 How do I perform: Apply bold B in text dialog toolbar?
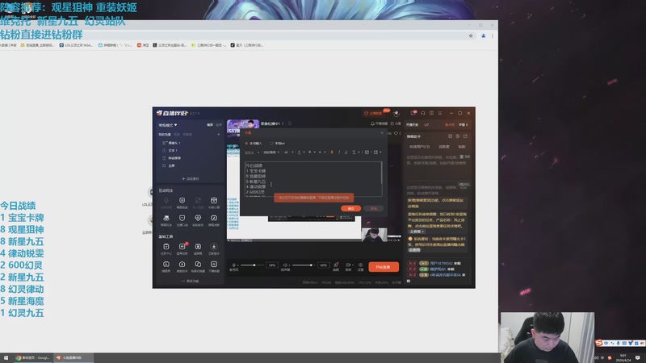pyautogui.click(x=332, y=152)
